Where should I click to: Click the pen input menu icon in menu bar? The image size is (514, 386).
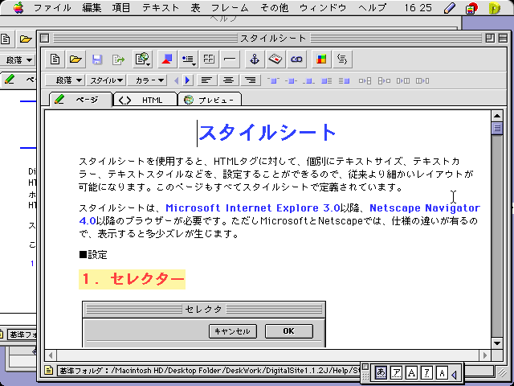pyautogui.click(x=450, y=8)
